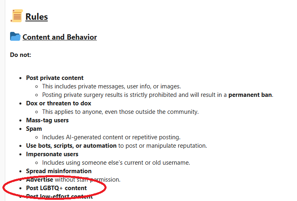
Task: Select the 'Dox or threaten to dox' rule
Action: pyautogui.click(x=59, y=103)
